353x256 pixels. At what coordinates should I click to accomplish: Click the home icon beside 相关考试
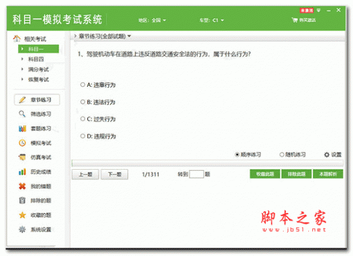tap(17, 39)
